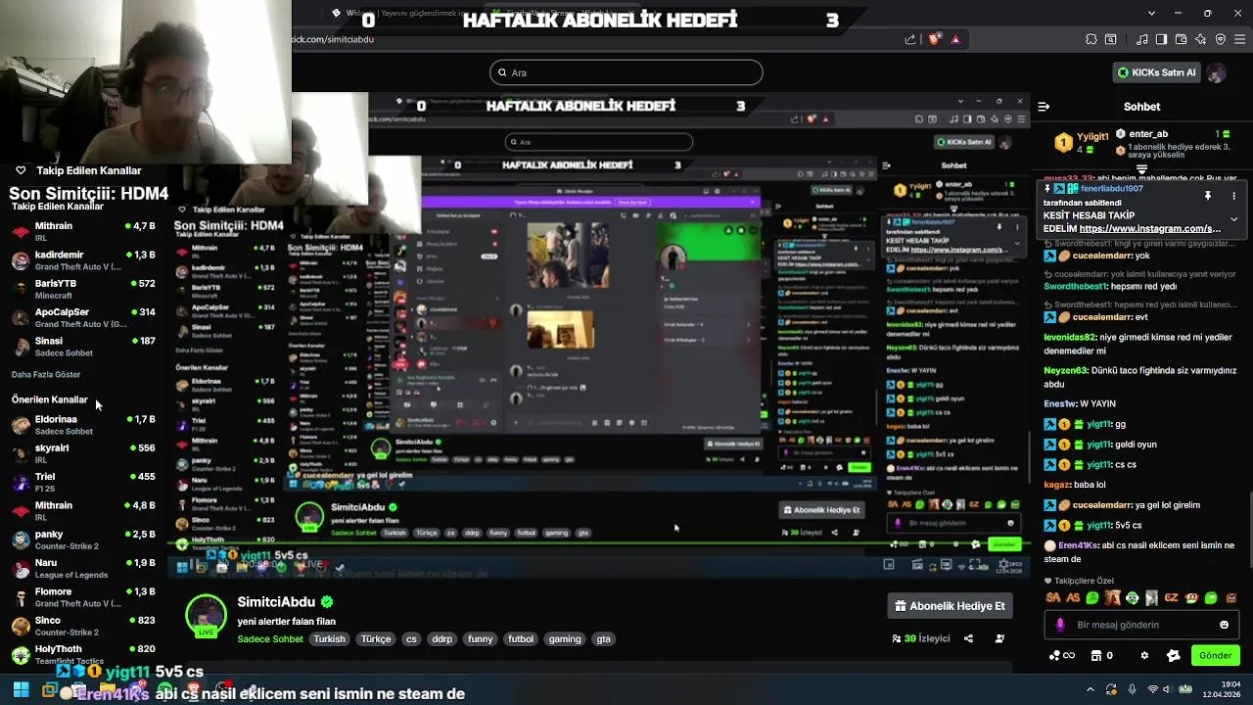The height and width of the screenshot is (705, 1253).
Task: Open Triel F1 25 channel
Action: tap(83, 482)
